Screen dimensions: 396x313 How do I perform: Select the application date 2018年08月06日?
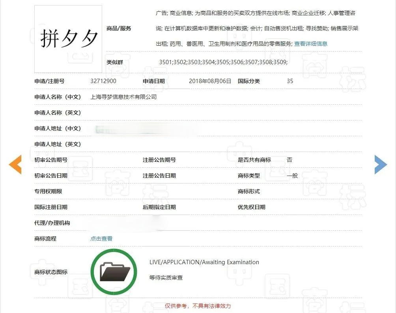coord(210,81)
